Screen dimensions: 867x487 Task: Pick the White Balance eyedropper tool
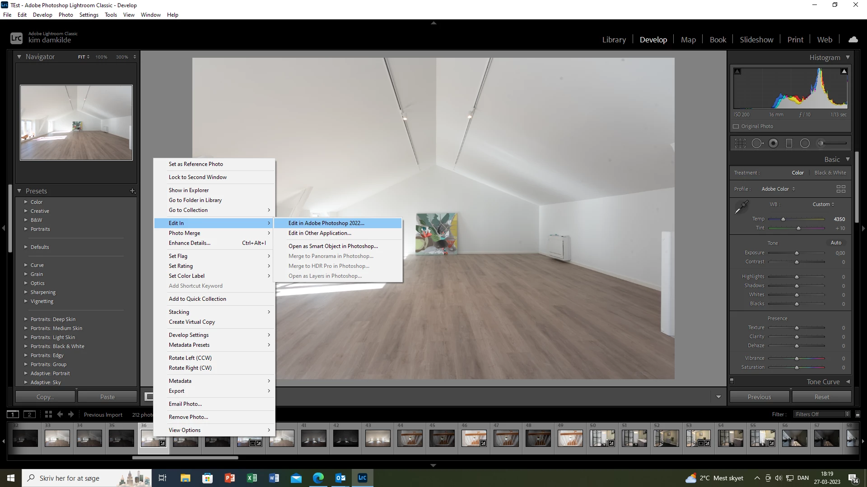point(741,207)
